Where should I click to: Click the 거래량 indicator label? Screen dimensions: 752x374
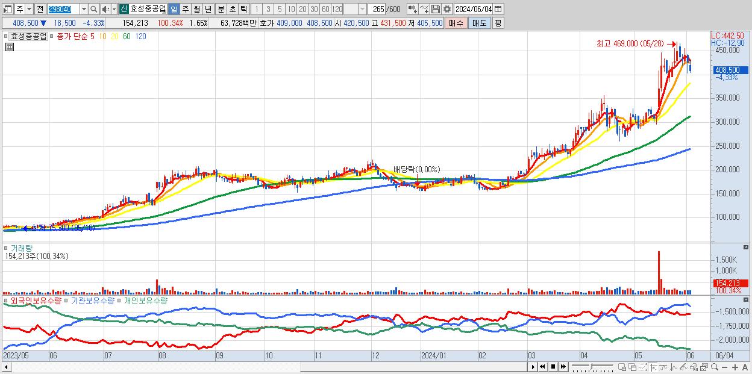[20, 248]
